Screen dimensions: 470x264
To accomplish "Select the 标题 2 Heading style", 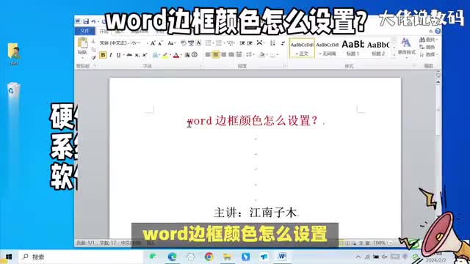I will coord(378,48).
